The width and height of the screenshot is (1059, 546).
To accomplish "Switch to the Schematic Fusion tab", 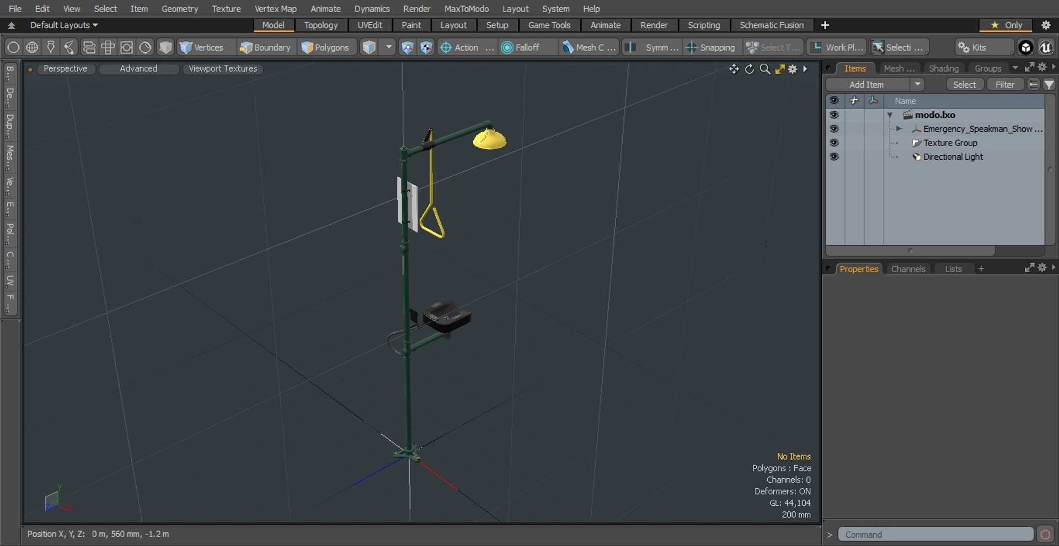I will point(771,25).
